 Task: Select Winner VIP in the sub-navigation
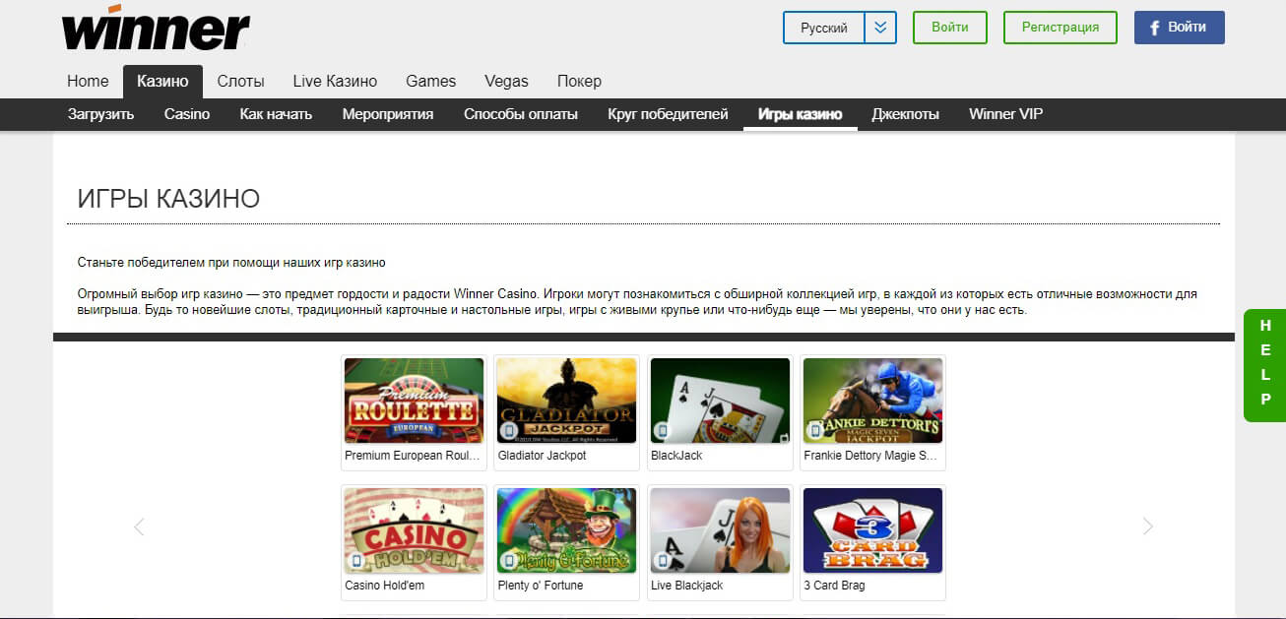(1005, 113)
